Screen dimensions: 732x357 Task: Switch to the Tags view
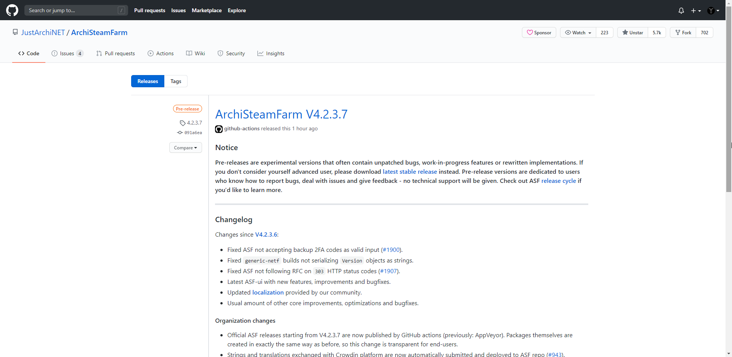coord(176,81)
